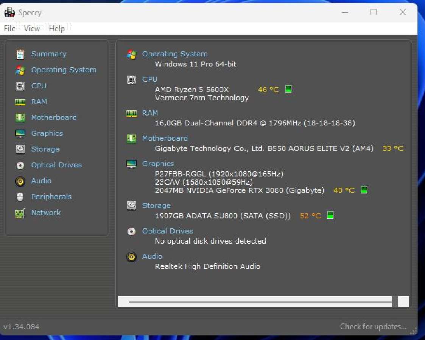The width and height of the screenshot is (425, 340).
Task: Open Audio section in the sidebar
Action: click(x=41, y=181)
